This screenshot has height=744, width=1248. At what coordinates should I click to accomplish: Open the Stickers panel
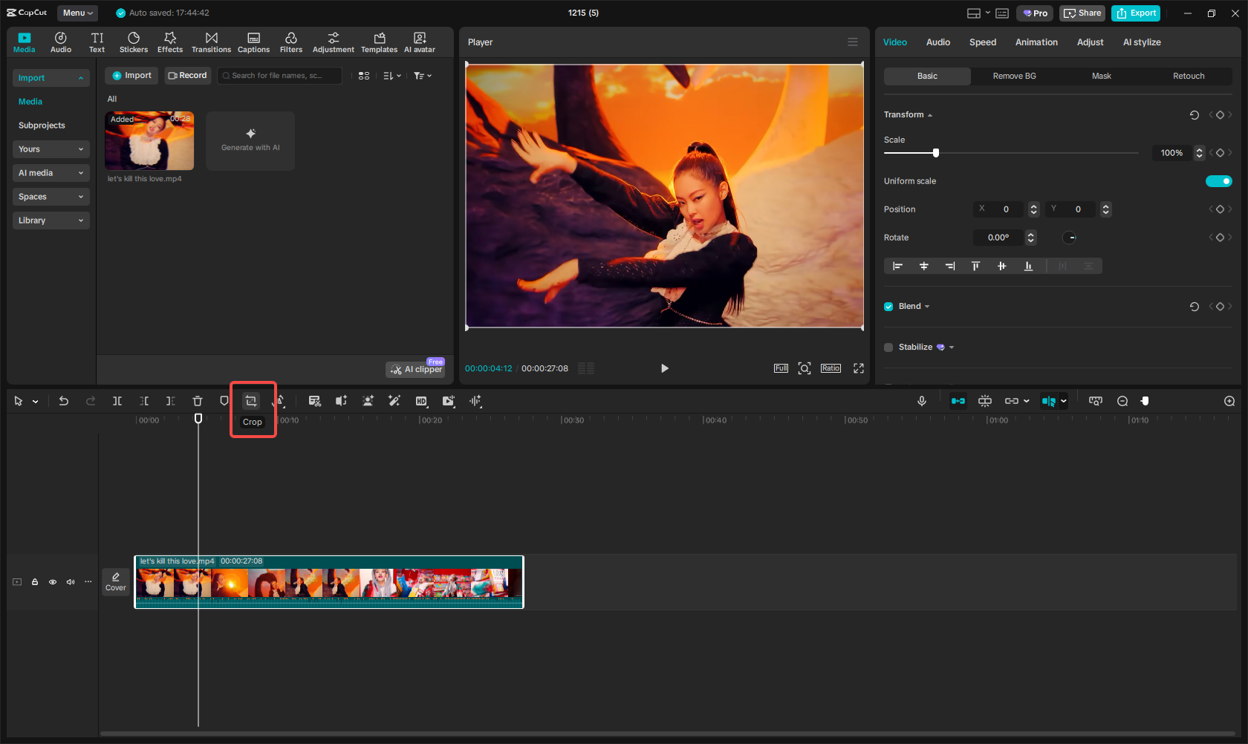134,41
